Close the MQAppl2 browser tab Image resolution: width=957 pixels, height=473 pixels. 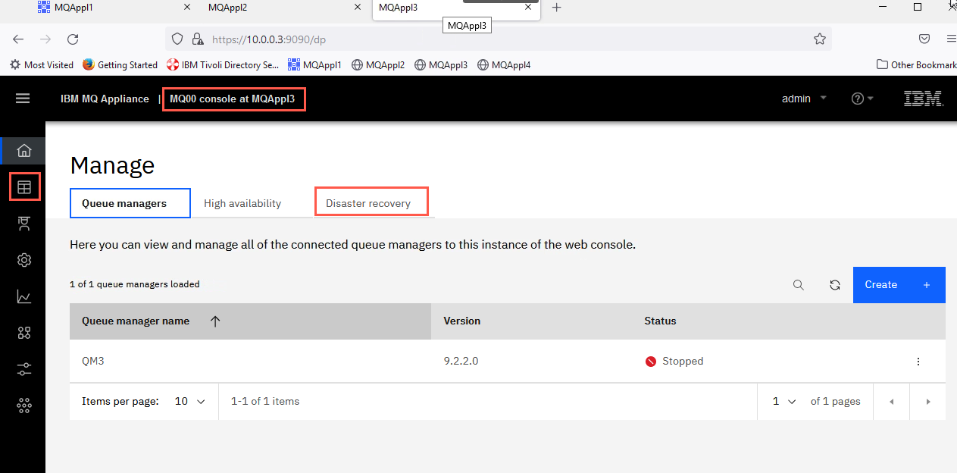point(358,8)
